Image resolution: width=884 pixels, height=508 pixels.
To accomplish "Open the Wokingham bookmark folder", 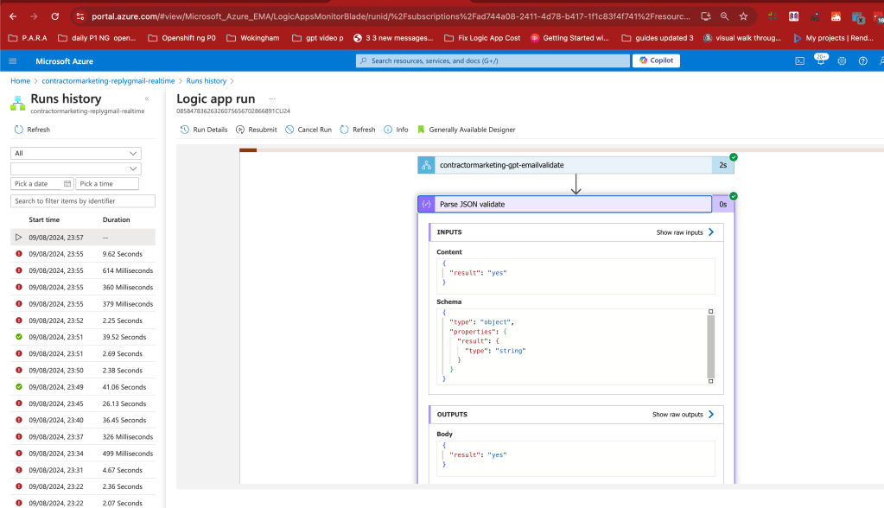I will click(x=252, y=38).
